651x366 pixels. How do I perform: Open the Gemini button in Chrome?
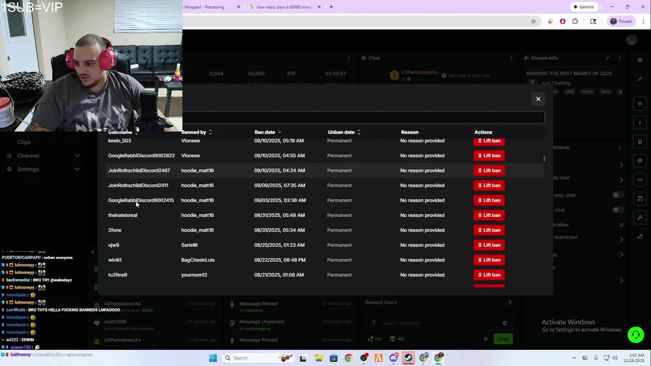click(583, 7)
